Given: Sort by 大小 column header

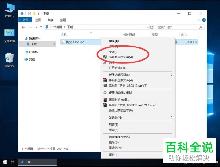Looking at the screenshot, I should click(183, 35).
